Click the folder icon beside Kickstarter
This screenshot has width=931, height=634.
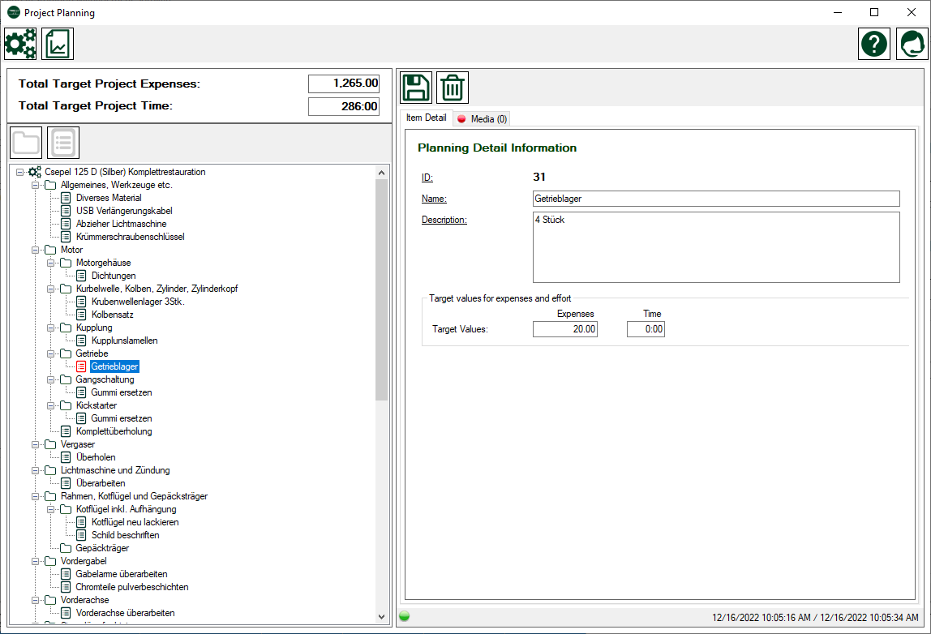(x=66, y=405)
